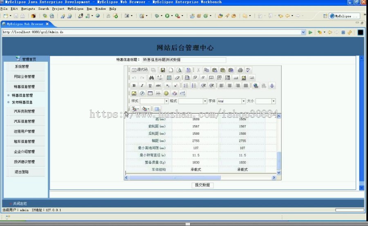The image size is (368, 226).
Task: Toggle italic formatting
Action: 142,86
